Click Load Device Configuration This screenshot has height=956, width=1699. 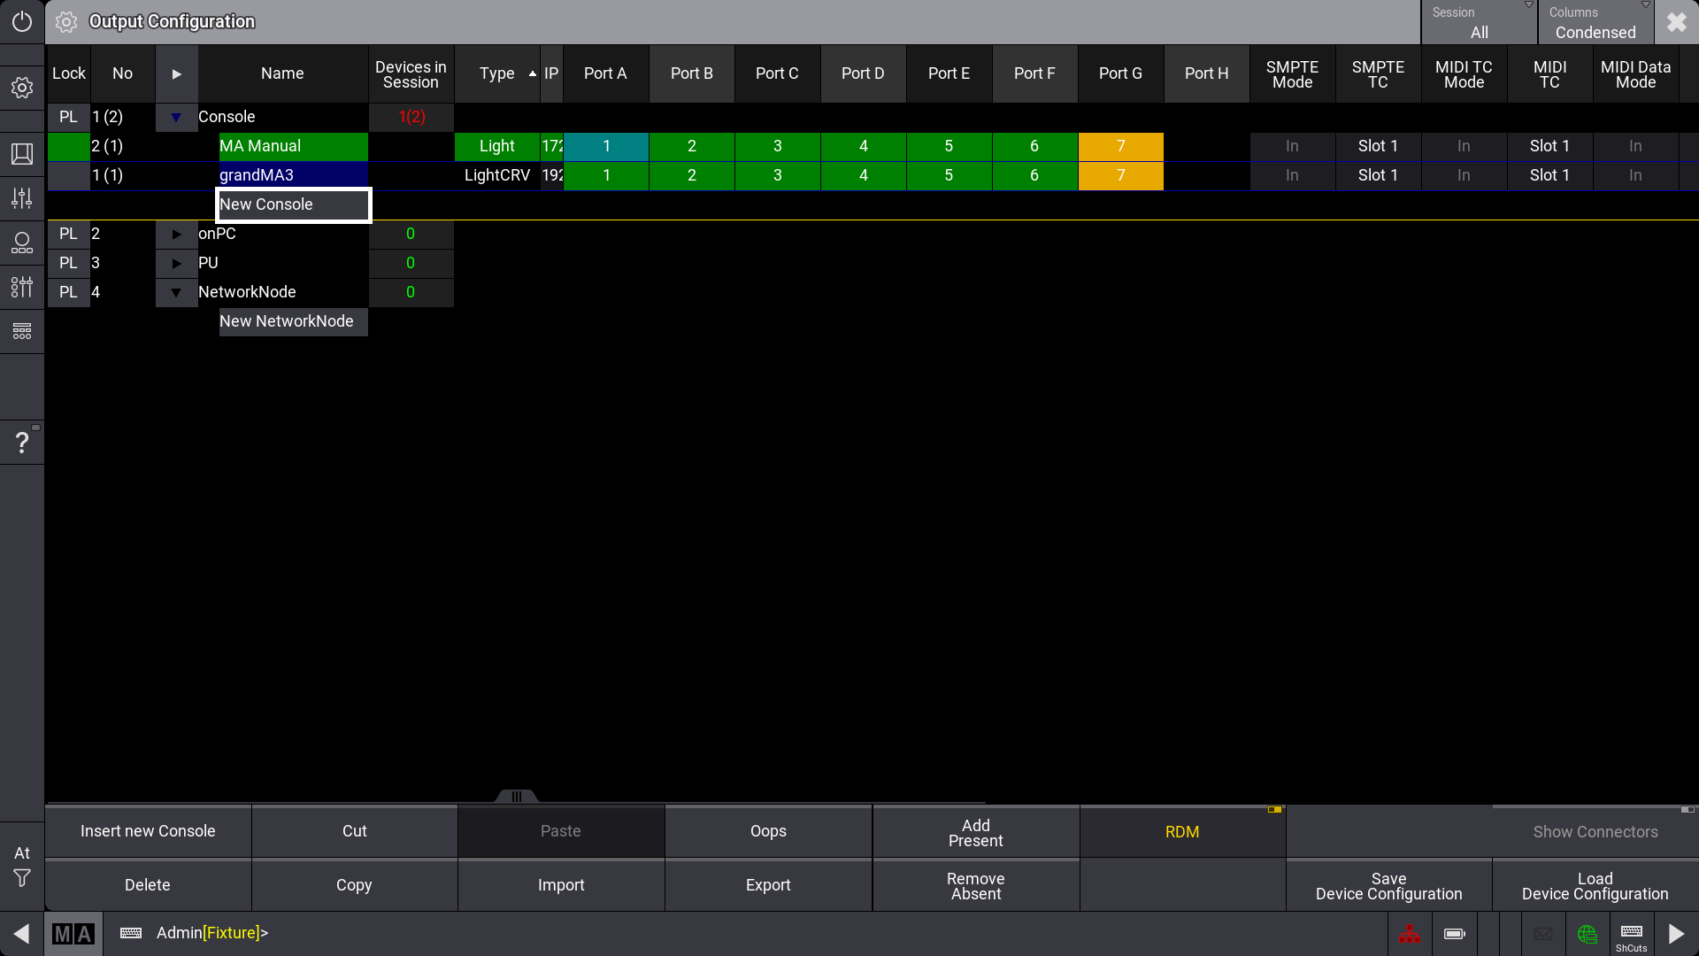pyautogui.click(x=1595, y=885)
